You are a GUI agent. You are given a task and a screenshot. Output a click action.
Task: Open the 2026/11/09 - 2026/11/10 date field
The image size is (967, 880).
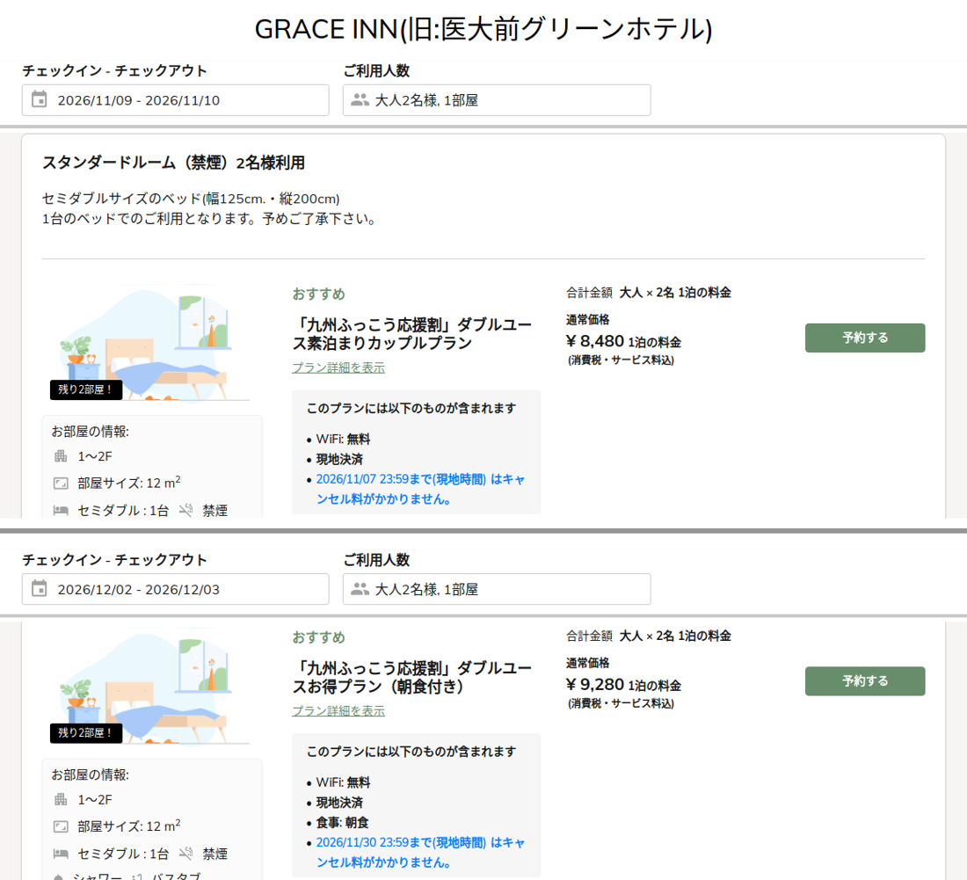175,100
